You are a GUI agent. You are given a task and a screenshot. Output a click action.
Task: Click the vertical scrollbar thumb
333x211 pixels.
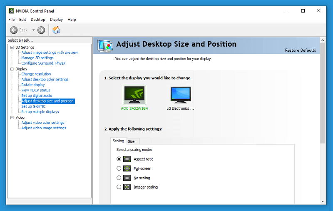[323, 93]
